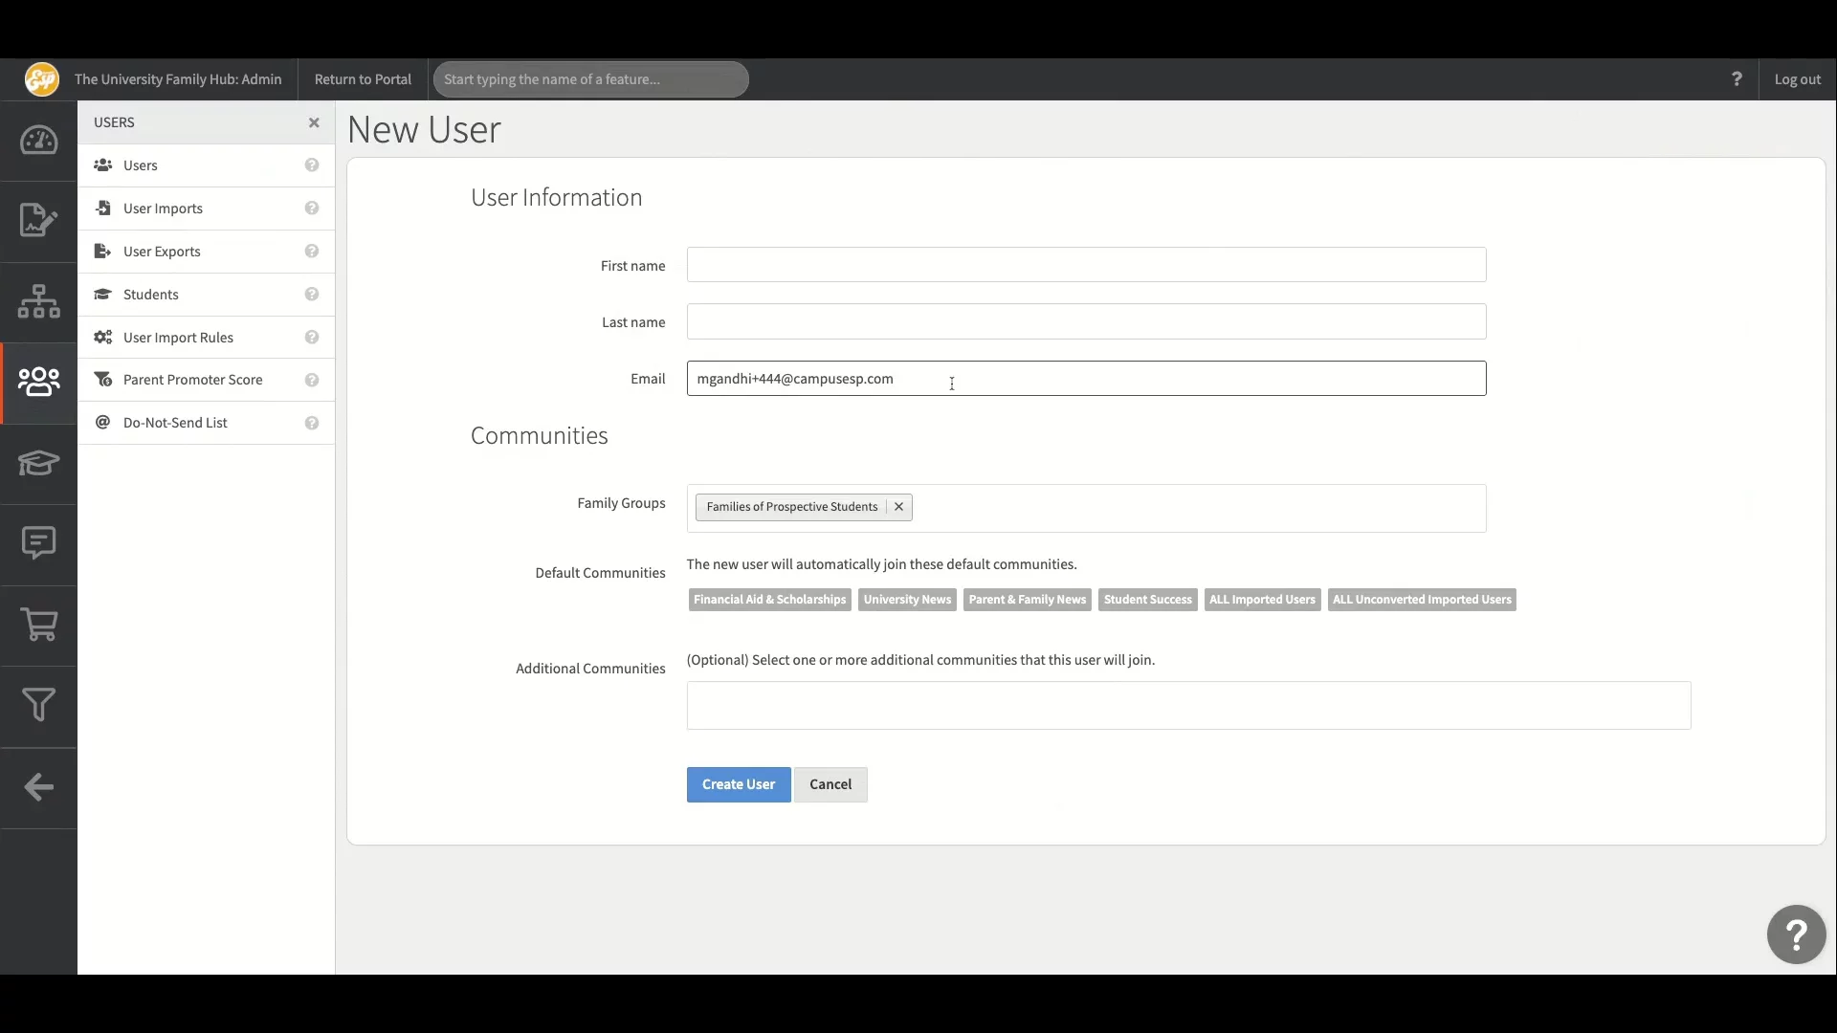This screenshot has height=1033, width=1837.
Task: Open the Family Groups selection field
Action: pos(1196,508)
